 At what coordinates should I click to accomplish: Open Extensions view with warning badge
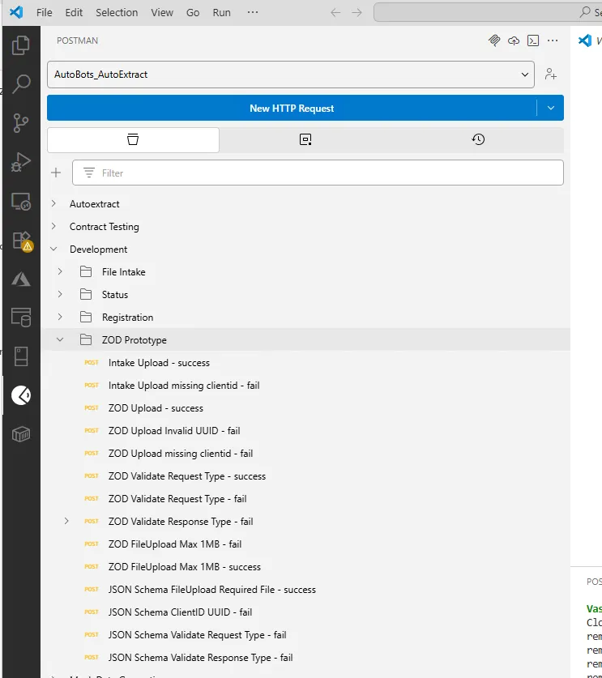[x=22, y=241]
